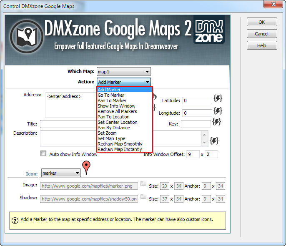Viewport: 286px width, 246px height.
Task: Browse for Shadow file using folder icon
Action: [x=143, y=196]
